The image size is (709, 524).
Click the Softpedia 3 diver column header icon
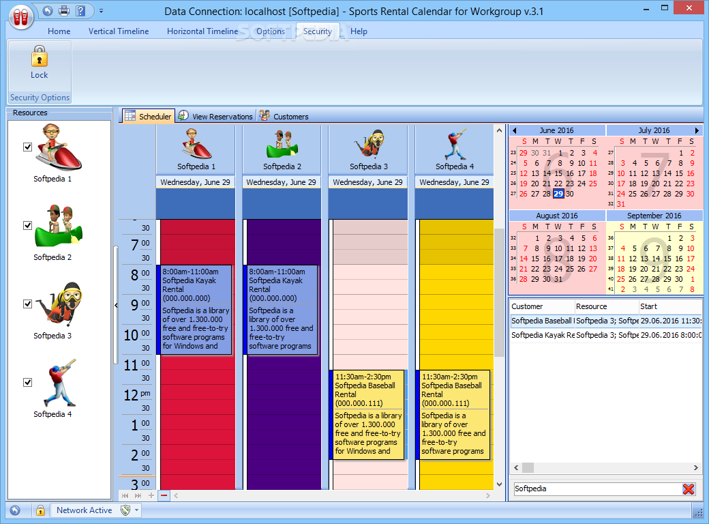[369, 144]
